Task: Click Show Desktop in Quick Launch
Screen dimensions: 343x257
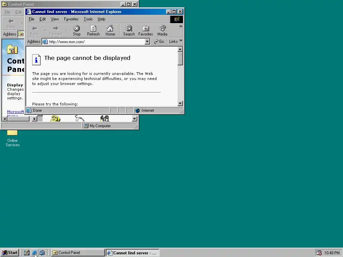Action: (27, 253)
